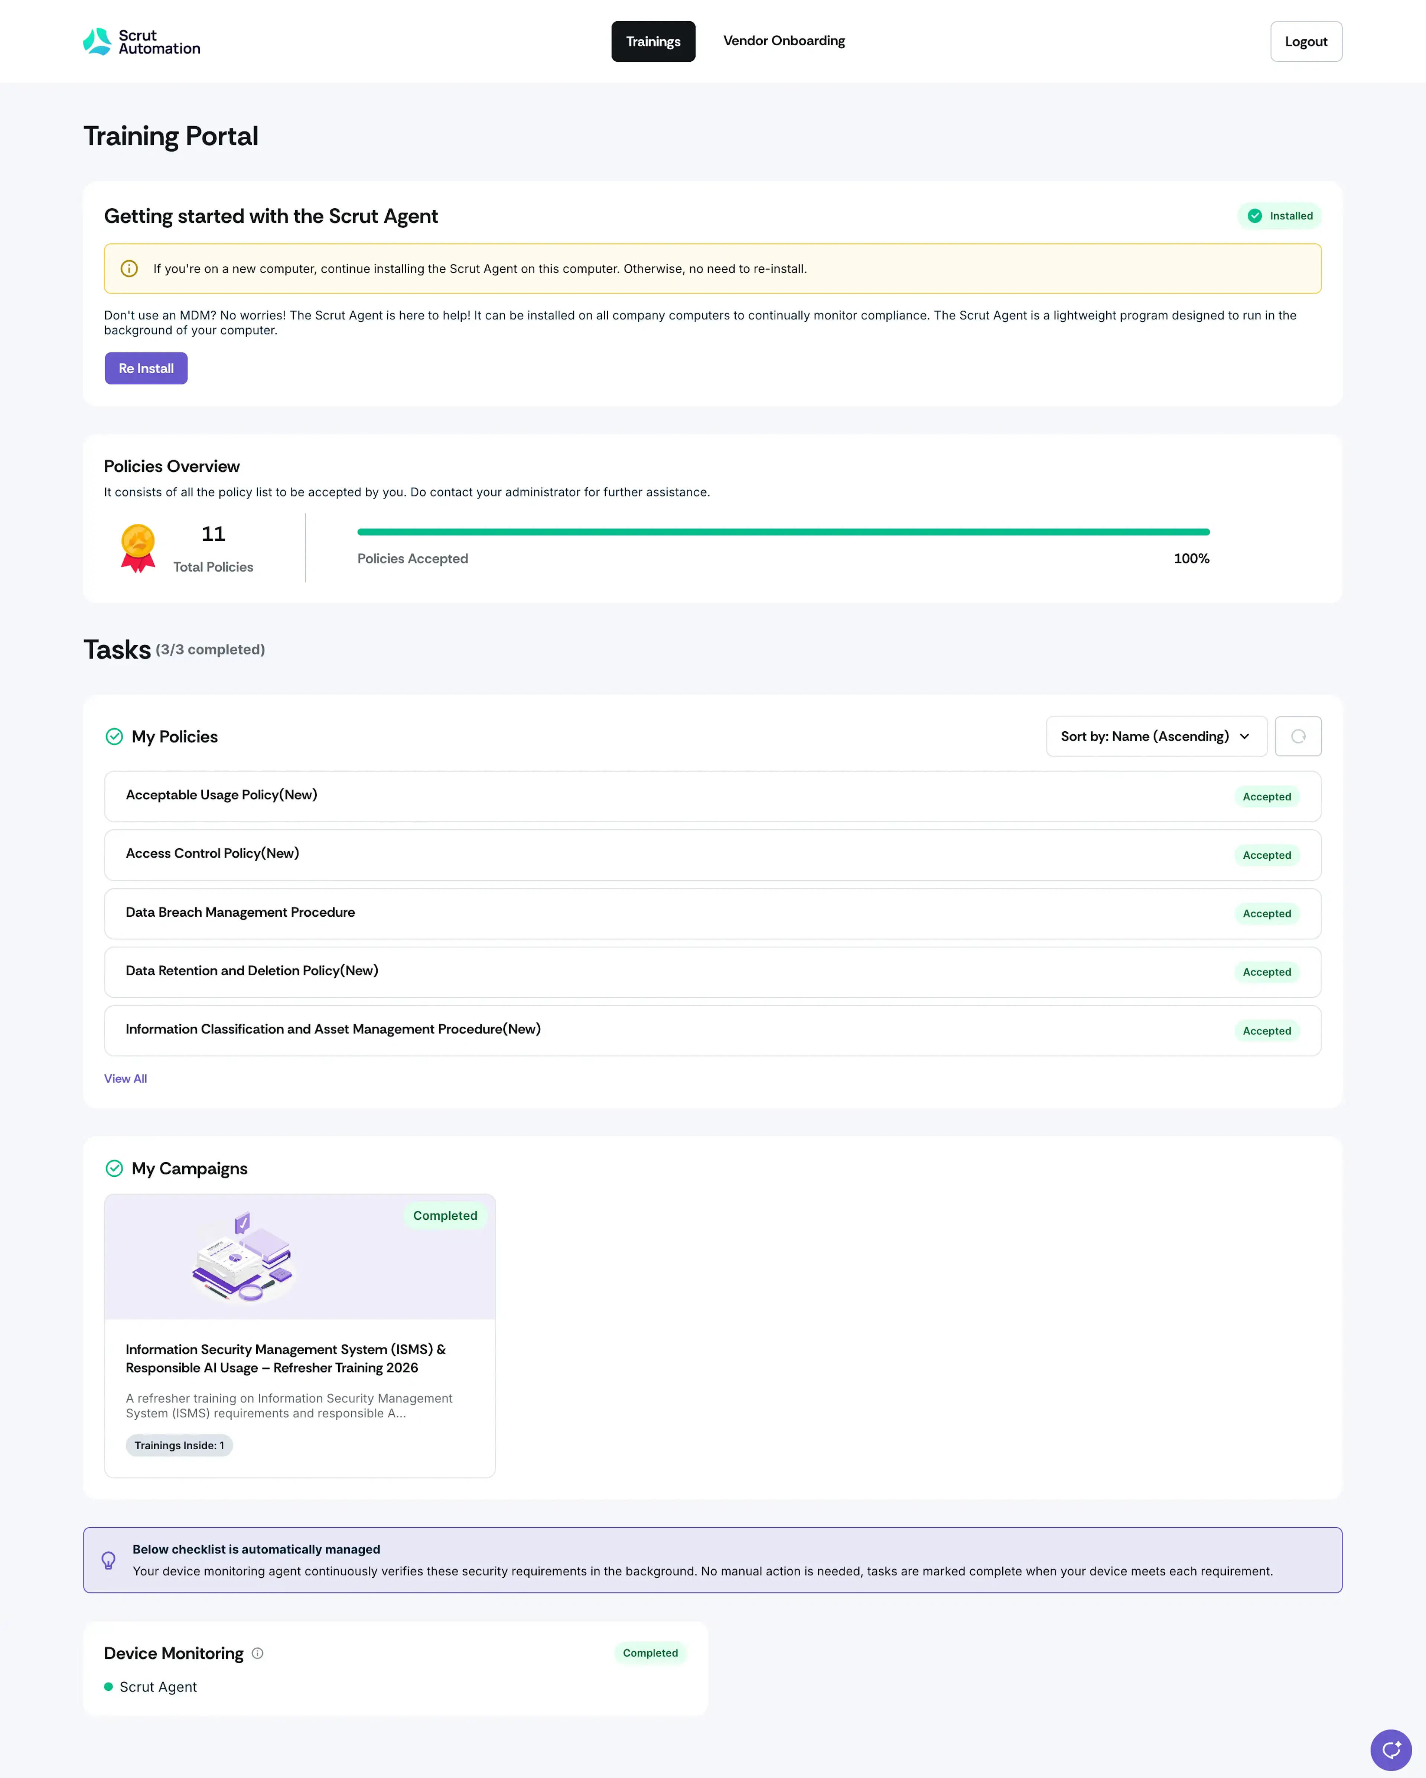The height and width of the screenshot is (1778, 1426).
Task: Switch to the Vendor Onboarding tab
Action: coord(784,41)
